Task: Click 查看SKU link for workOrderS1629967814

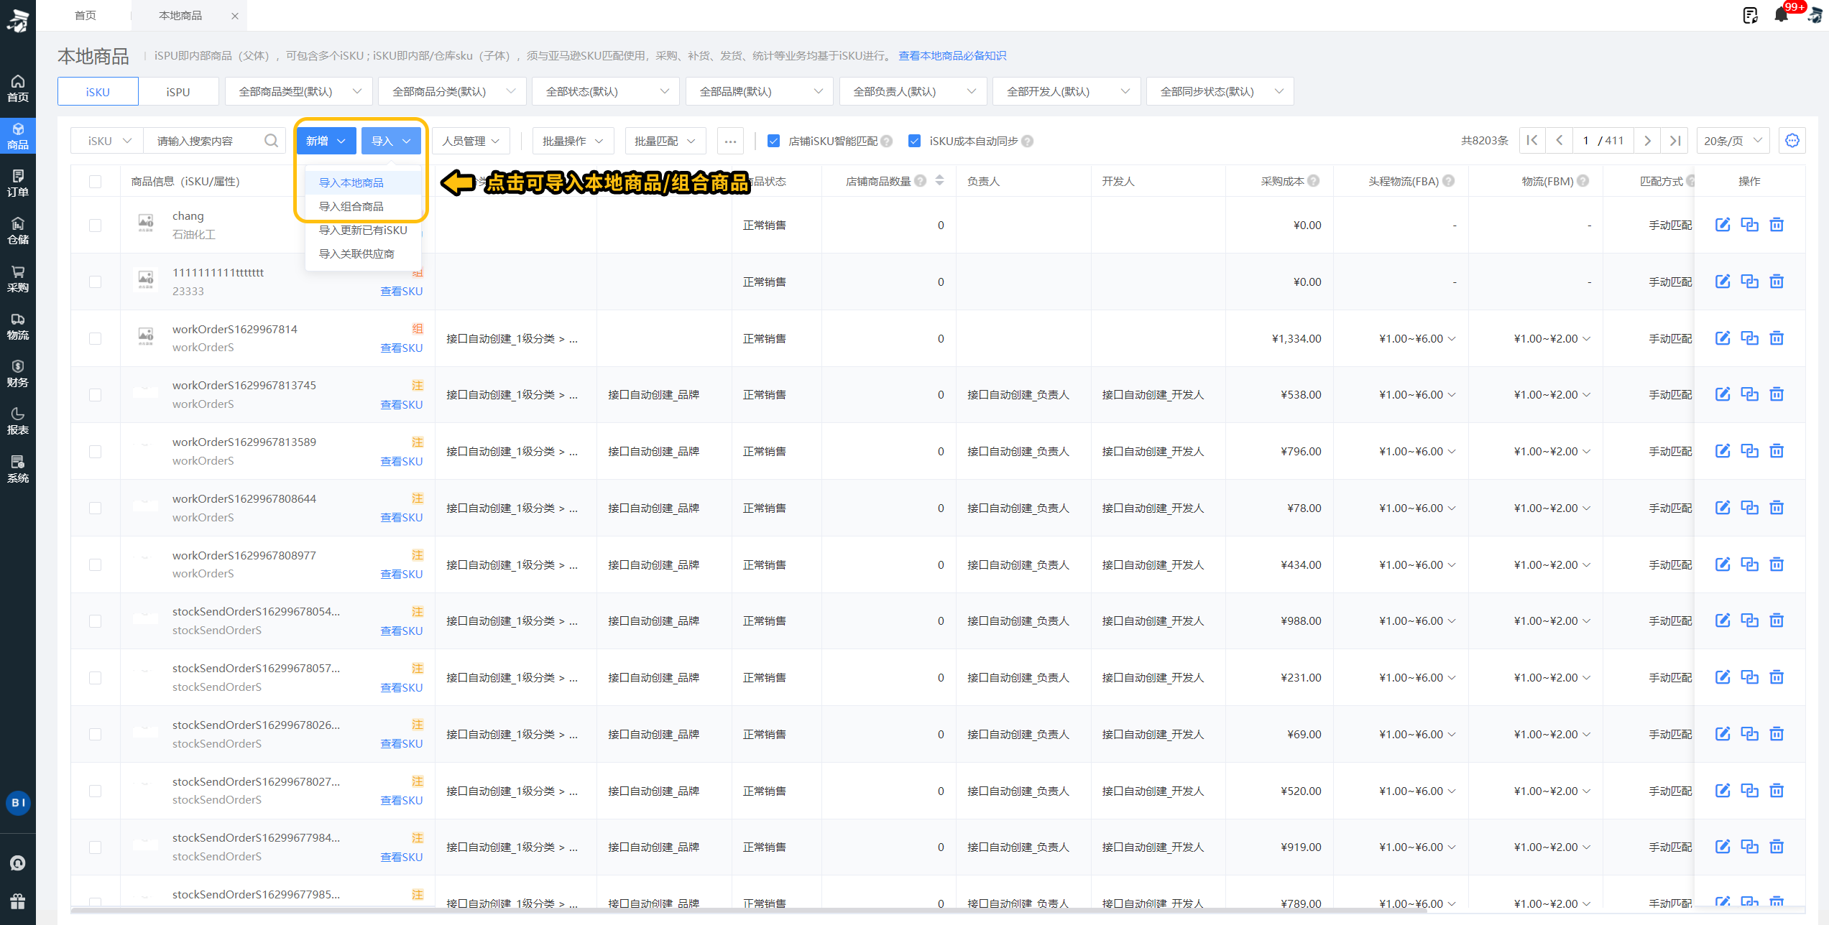Action: [x=401, y=348]
